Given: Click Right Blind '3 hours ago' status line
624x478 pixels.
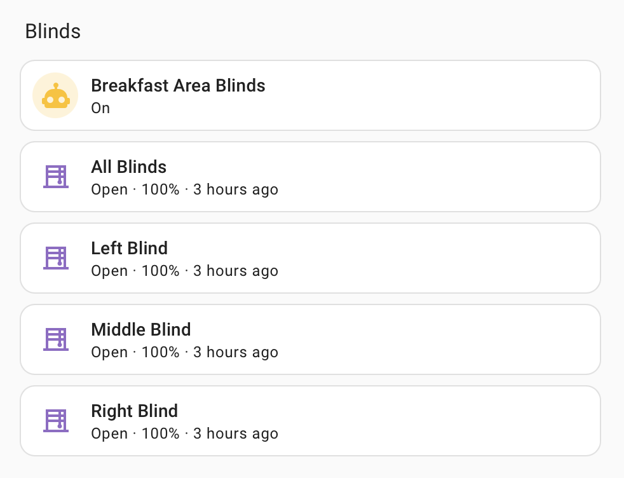Looking at the screenshot, I should 236,434.
